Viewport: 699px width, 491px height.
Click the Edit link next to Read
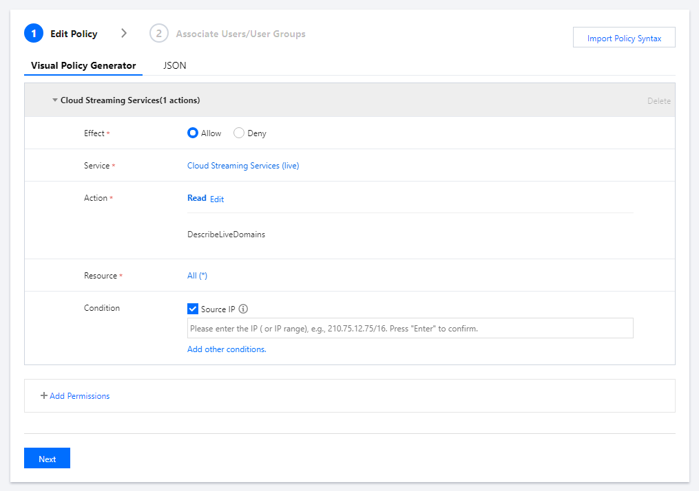(217, 199)
